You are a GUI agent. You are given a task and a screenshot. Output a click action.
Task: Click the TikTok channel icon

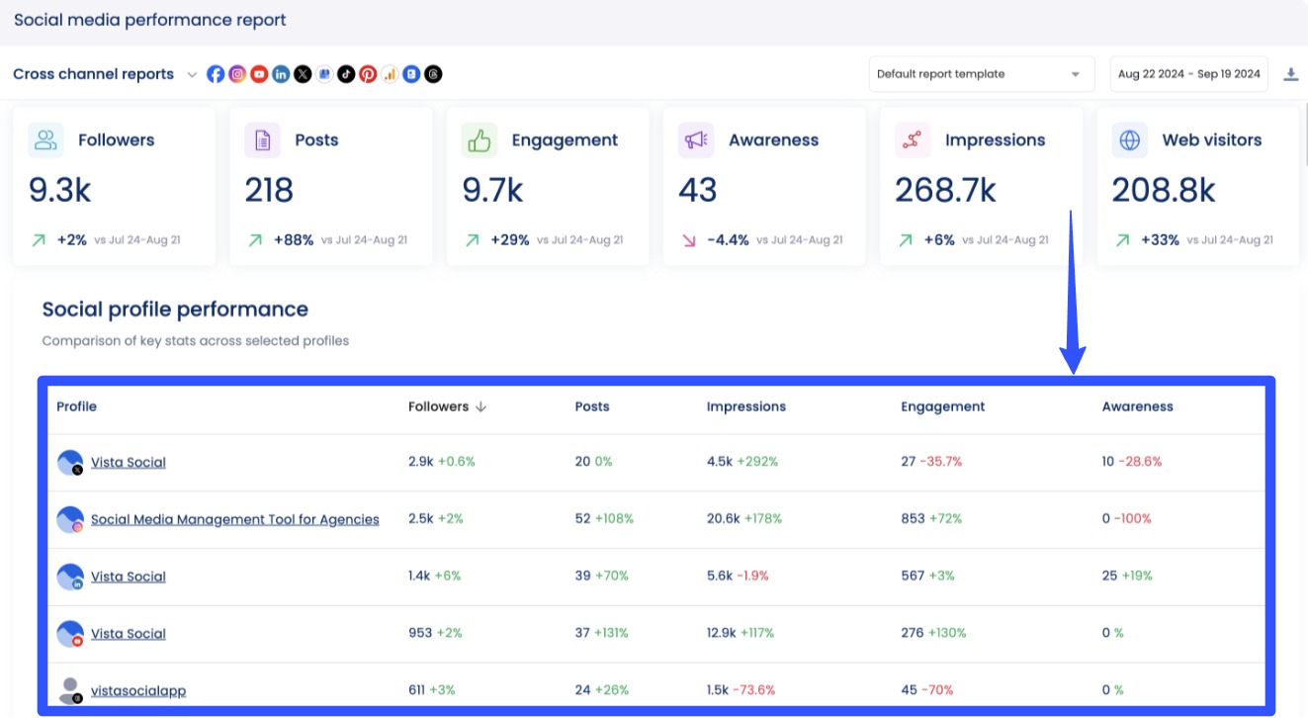[346, 73]
